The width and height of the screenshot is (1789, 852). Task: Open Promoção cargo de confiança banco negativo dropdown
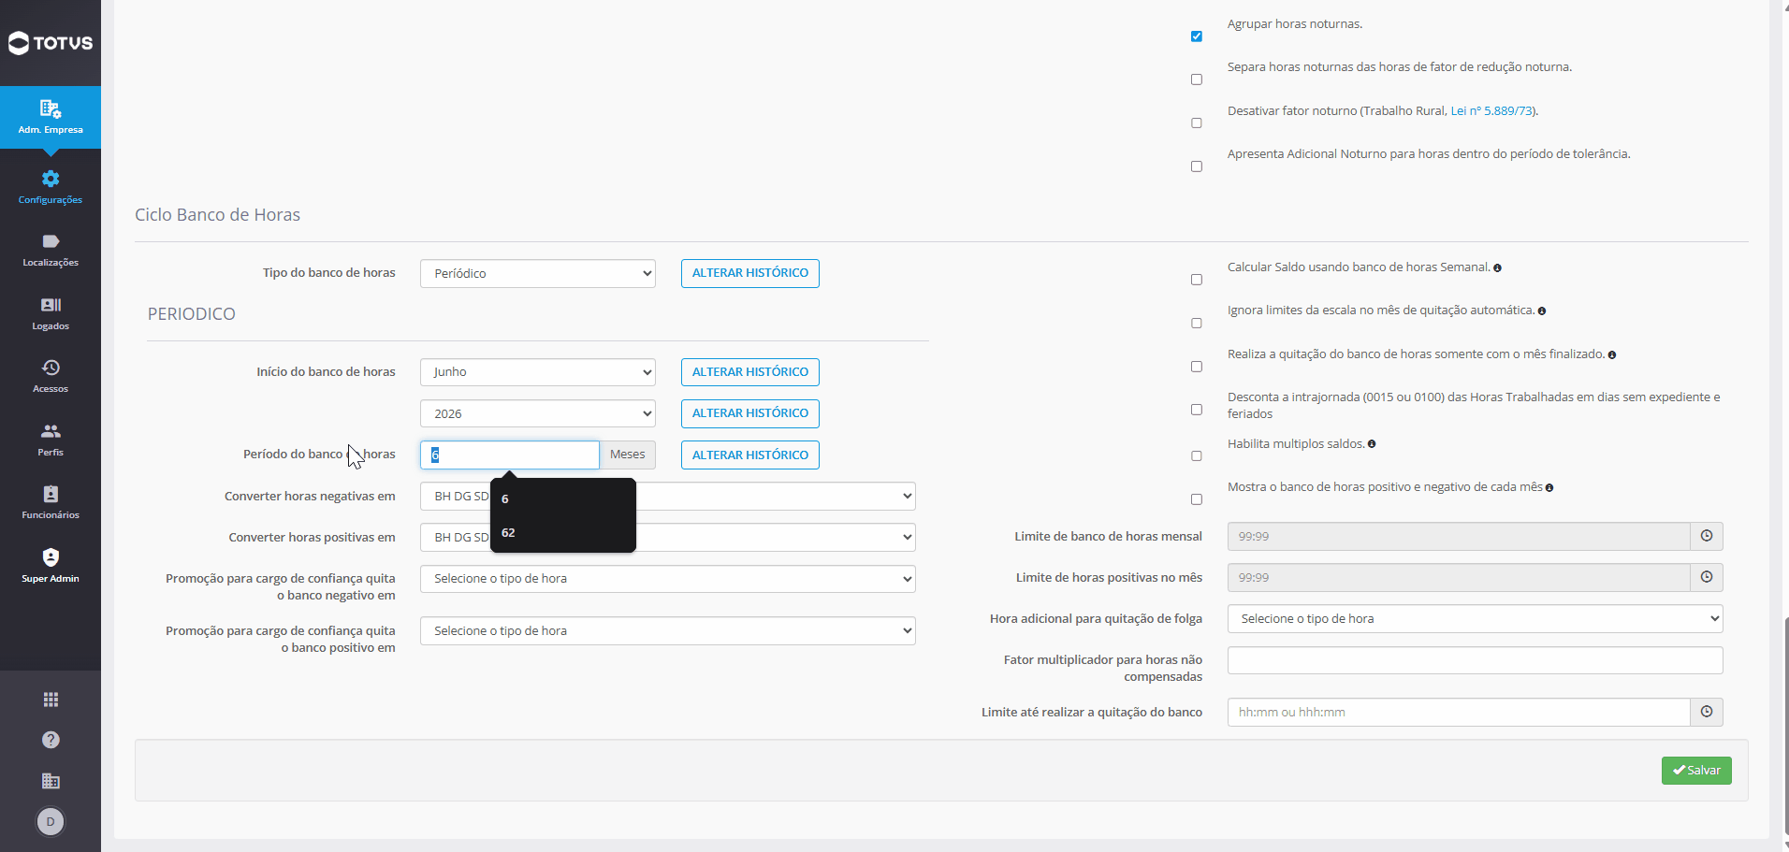click(x=668, y=579)
